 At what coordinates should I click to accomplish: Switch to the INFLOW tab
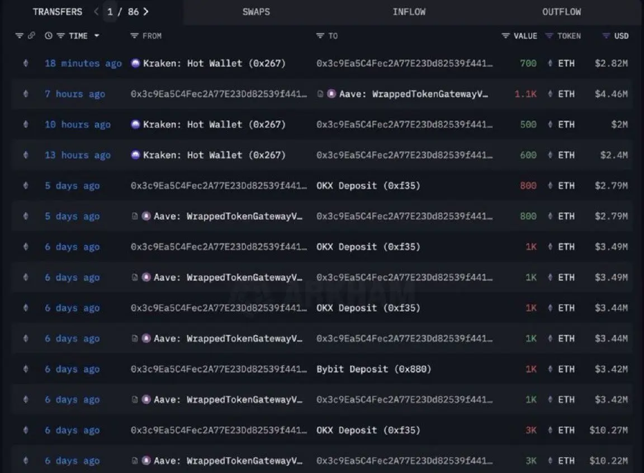(x=409, y=12)
